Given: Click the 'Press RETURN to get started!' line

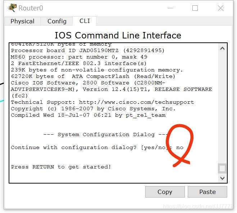Looking at the screenshot, I should (x=61, y=167).
